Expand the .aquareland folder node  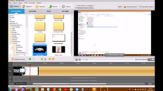[x=12, y=47]
